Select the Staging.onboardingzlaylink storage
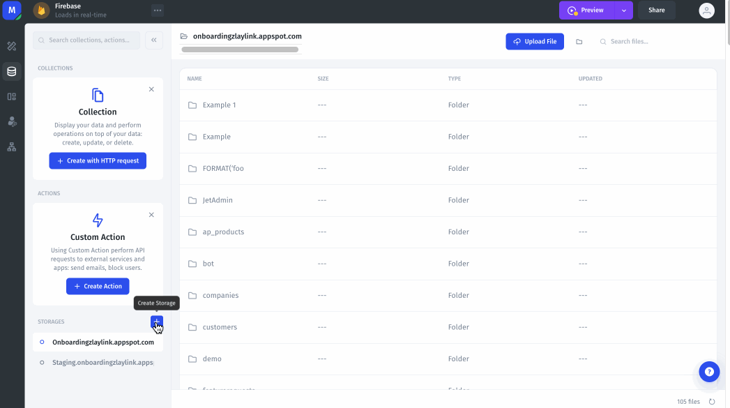Screen dimensions: 730x408 [102, 363]
